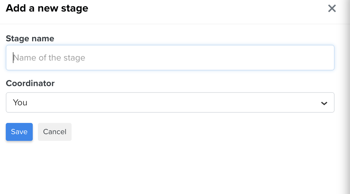Click the Coordinator label

tap(30, 84)
